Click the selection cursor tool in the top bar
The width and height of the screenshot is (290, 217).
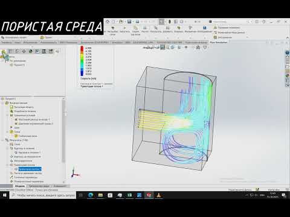(161, 22)
